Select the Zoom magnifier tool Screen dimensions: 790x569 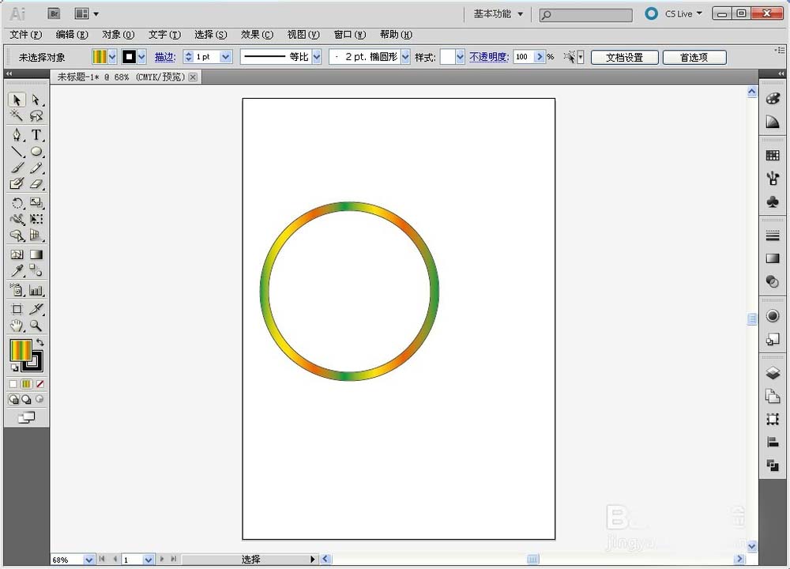[36, 326]
